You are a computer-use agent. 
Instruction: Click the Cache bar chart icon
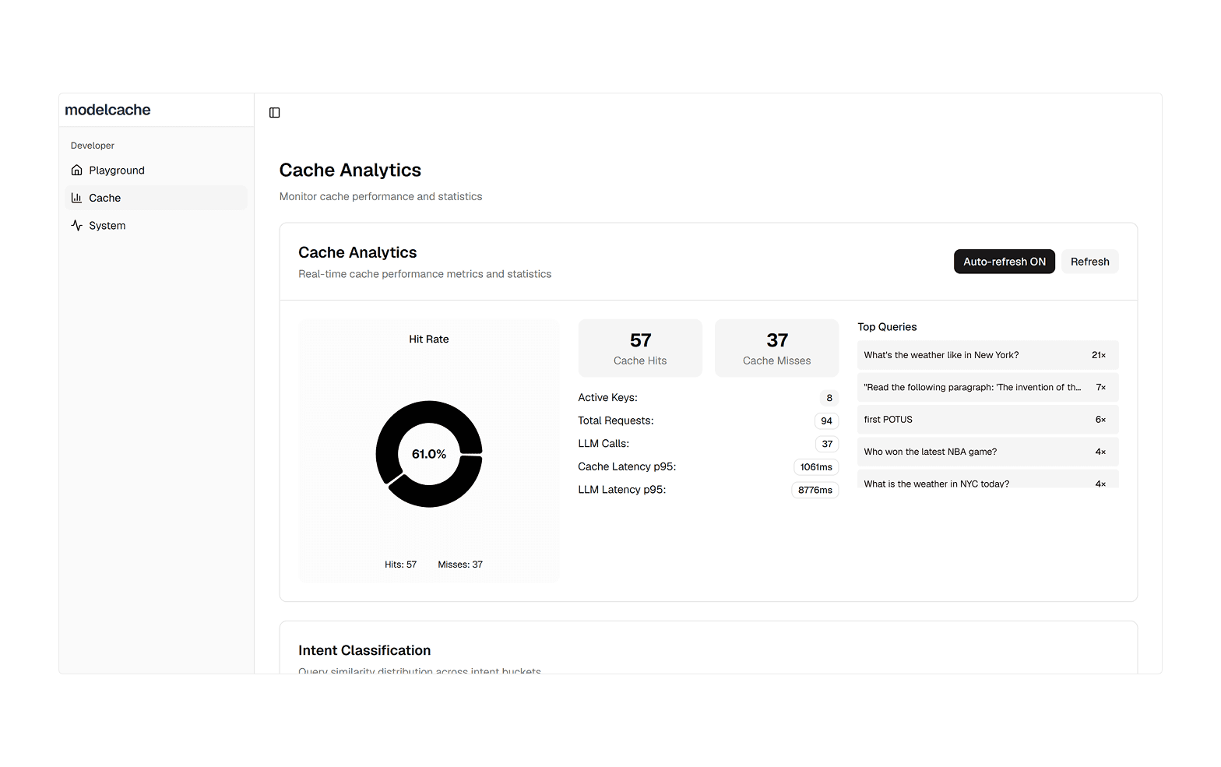[x=76, y=198]
